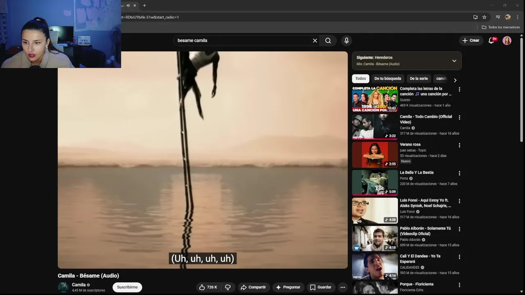
Task: Select the De tu búsqueda chip
Action: point(388,79)
